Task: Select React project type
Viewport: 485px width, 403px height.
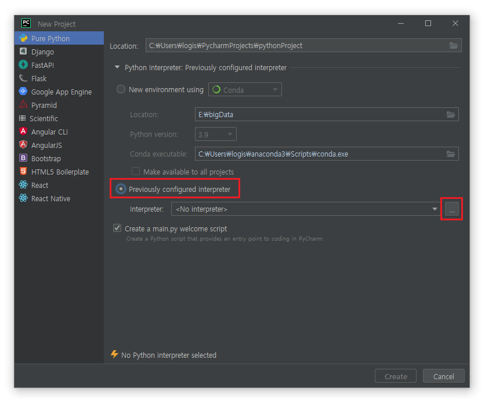Action: (x=59, y=185)
